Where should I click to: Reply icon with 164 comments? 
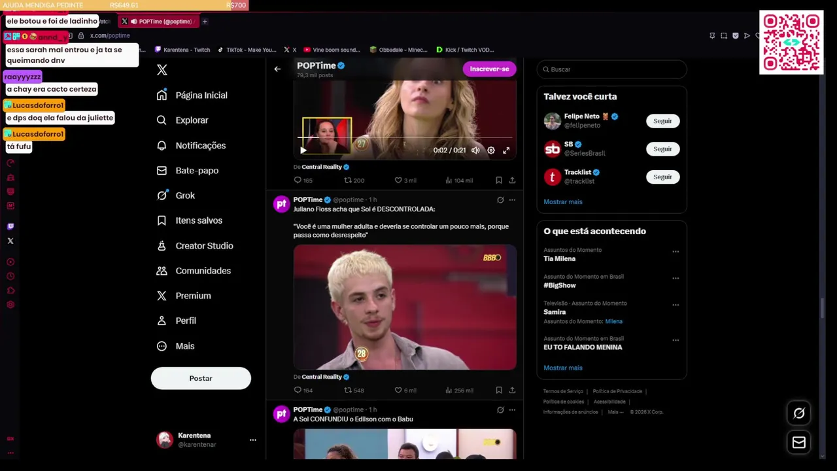click(298, 390)
